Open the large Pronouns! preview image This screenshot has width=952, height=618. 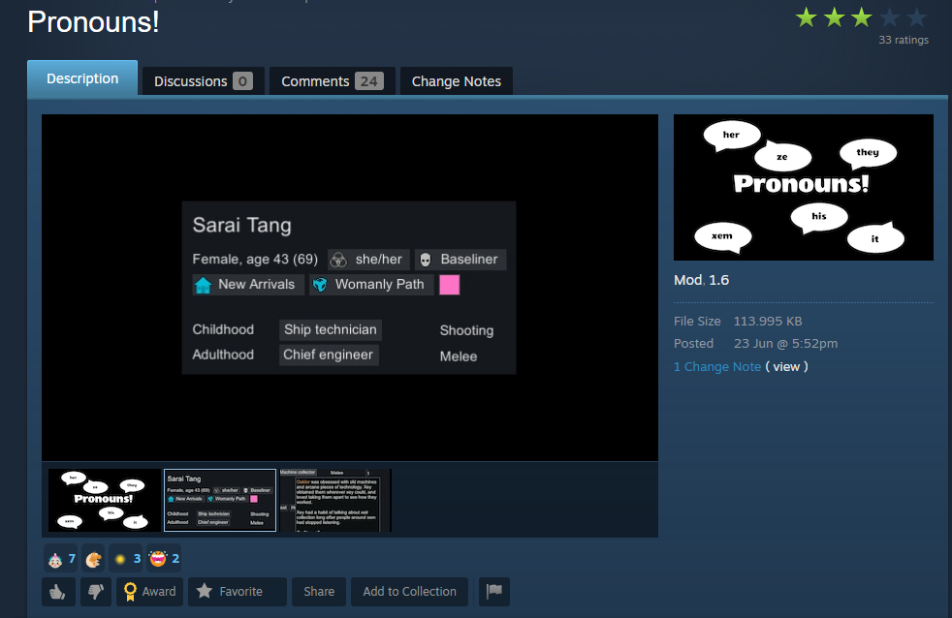pos(804,187)
